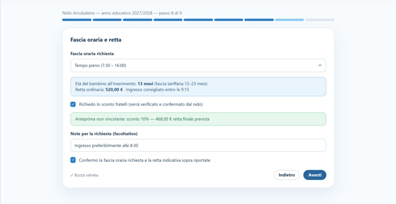Click the "13 mesi" age value
Screen dimensions: 396x204
(x=145, y=84)
